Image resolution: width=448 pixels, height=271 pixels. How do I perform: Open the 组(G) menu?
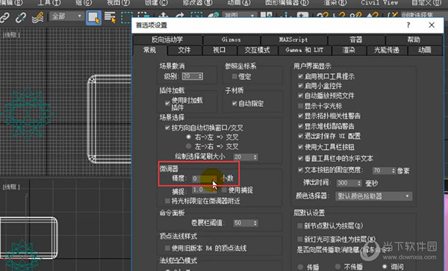(84, 3)
